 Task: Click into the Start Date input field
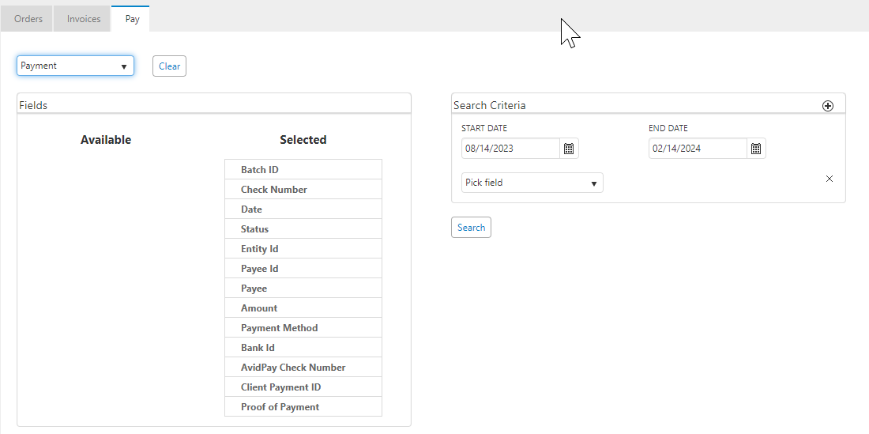click(510, 149)
